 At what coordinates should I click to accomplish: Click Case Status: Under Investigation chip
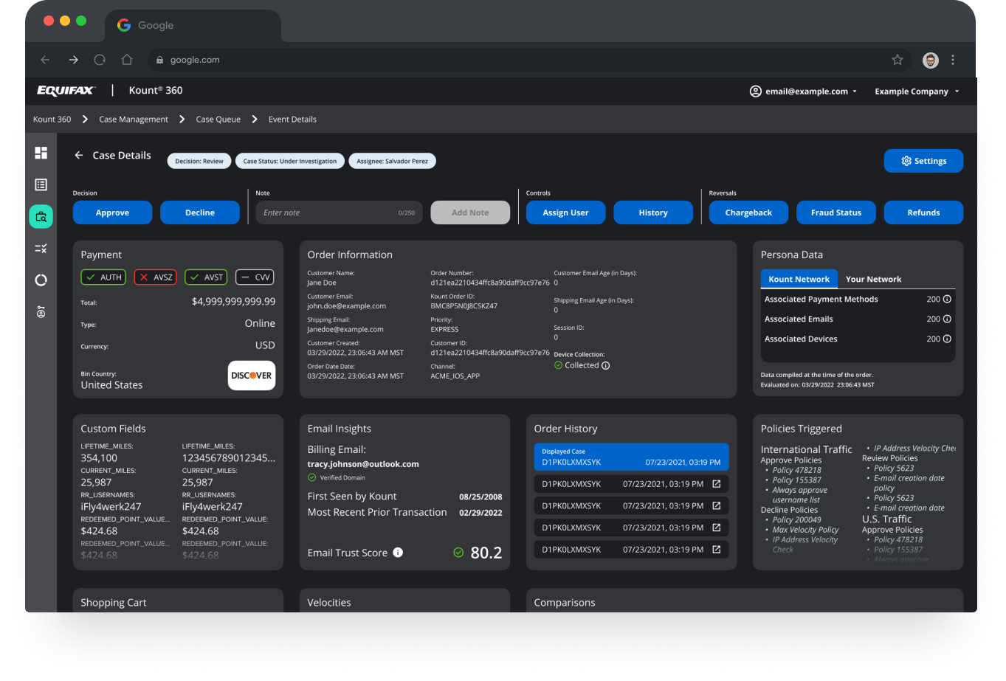click(289, 161)
